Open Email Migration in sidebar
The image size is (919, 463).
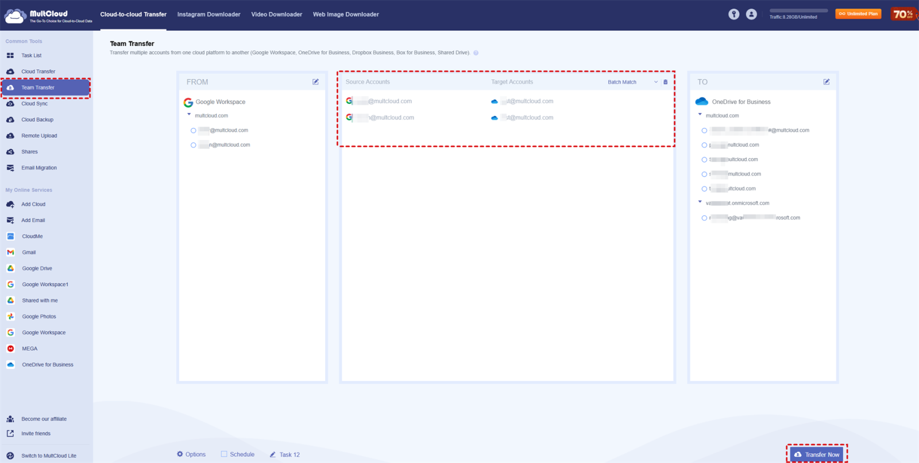coord(39,168)
